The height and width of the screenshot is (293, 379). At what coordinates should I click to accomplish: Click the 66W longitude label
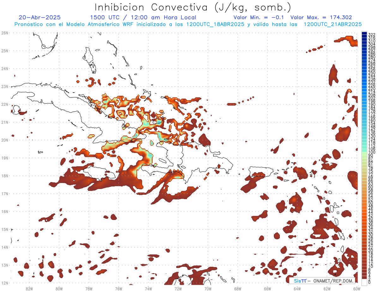268,289
